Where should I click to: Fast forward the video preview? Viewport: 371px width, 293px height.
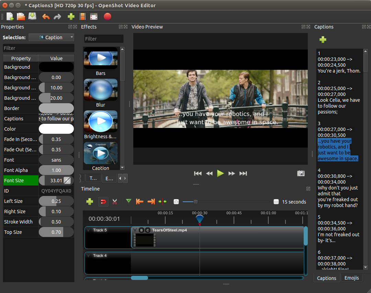232,173
